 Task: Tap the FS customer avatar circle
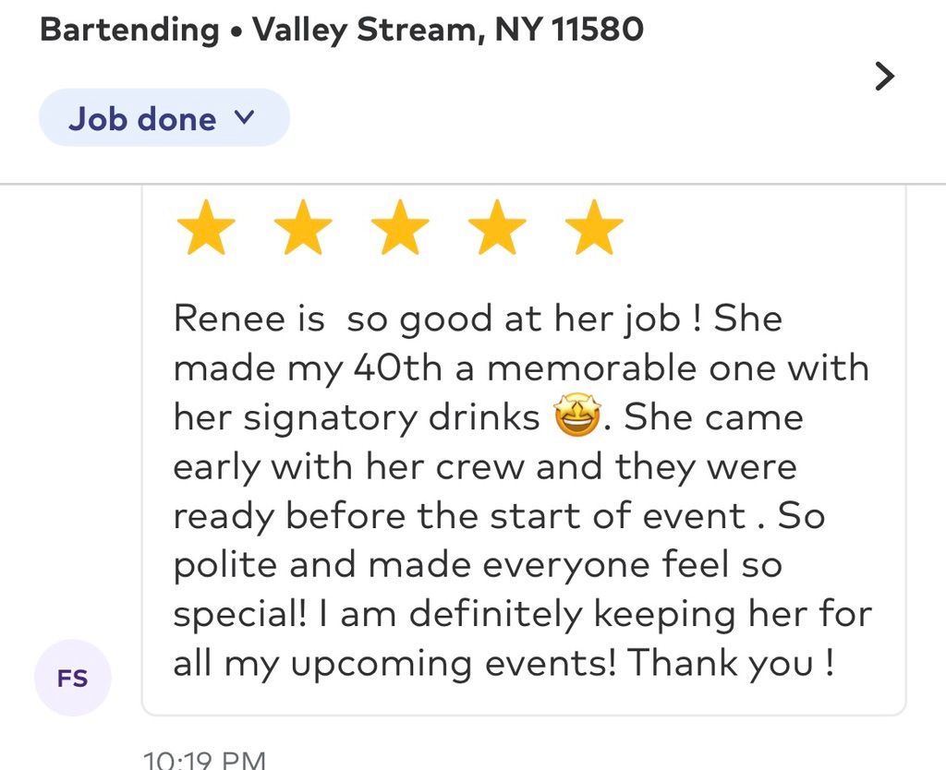pos(73,678)
